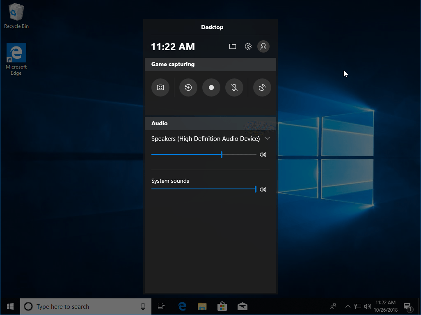The image size is (421, 315).
Task: Click the Audio section header
Action: tap(210, 124)
